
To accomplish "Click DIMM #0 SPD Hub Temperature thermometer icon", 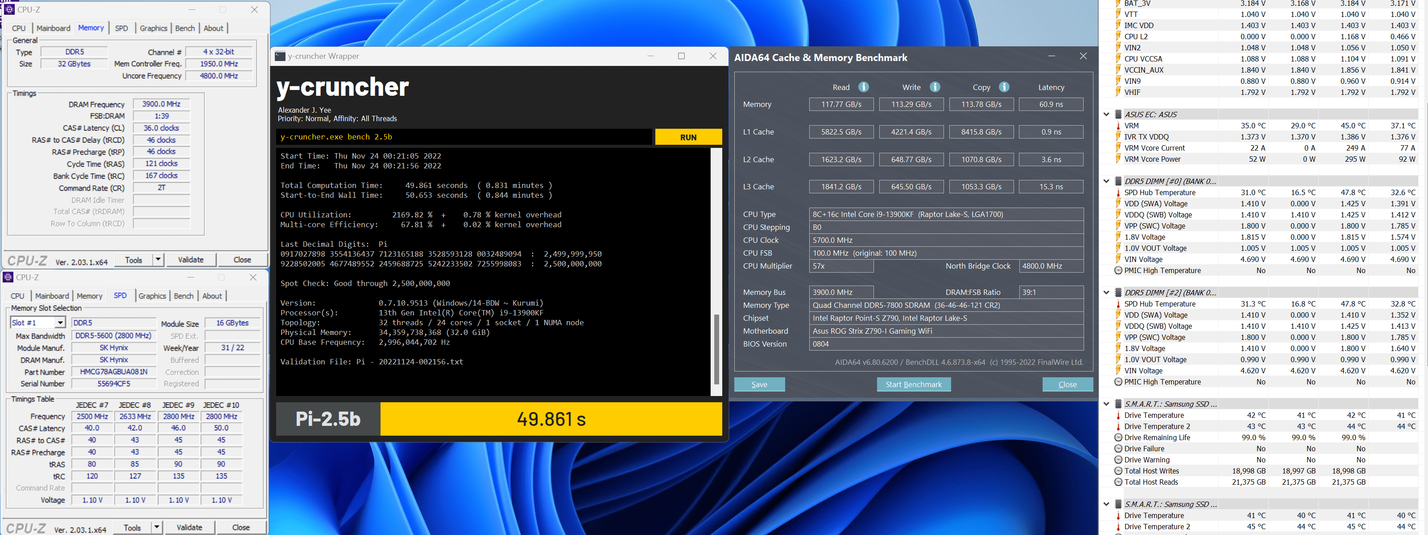I will [x=1118, y=192].
